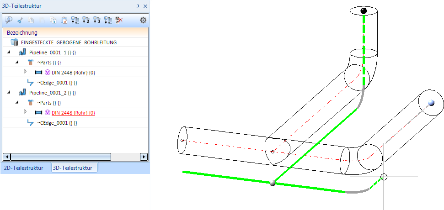Click the blue sphere at the right pipe end
444x210 pixels.
(431, 103)
